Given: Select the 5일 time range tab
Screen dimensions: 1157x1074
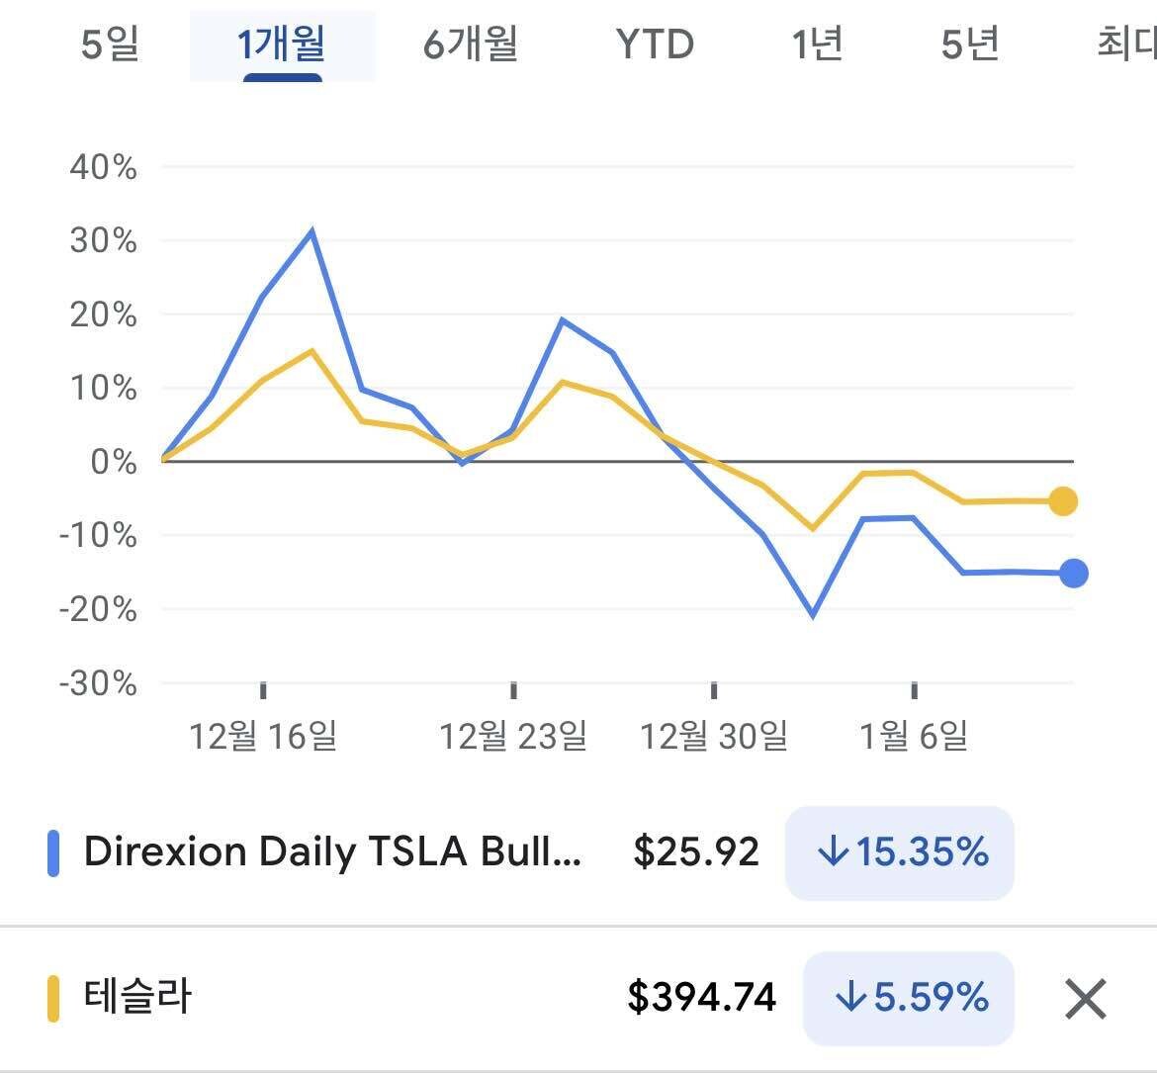Looking at the screenshot, I should (x=110, y=45).
